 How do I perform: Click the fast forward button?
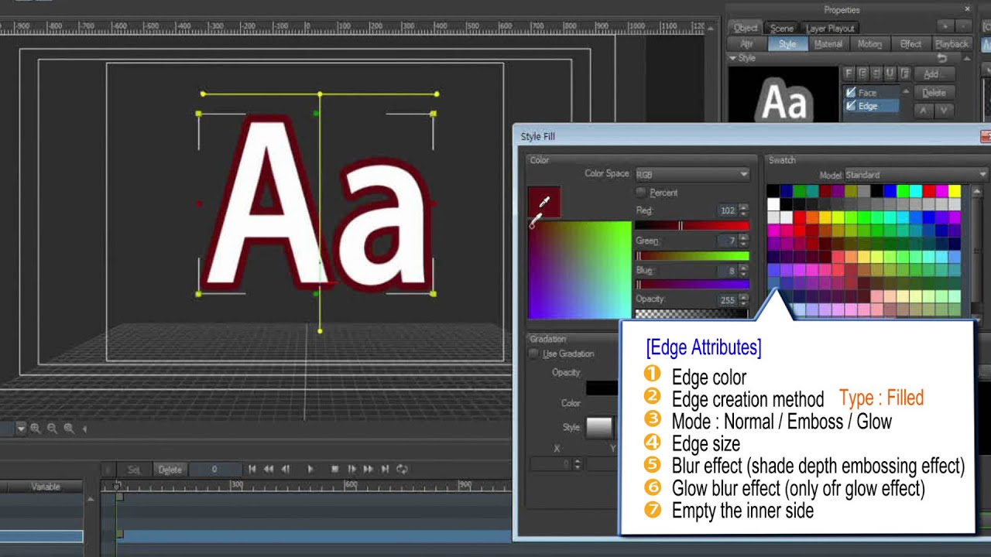(369, 469)
